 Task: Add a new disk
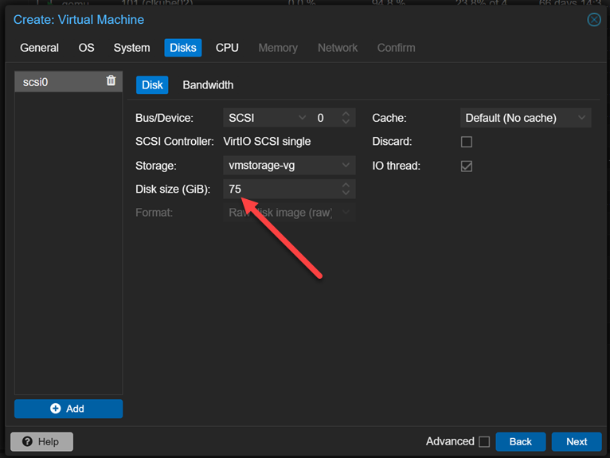(68, 409)
